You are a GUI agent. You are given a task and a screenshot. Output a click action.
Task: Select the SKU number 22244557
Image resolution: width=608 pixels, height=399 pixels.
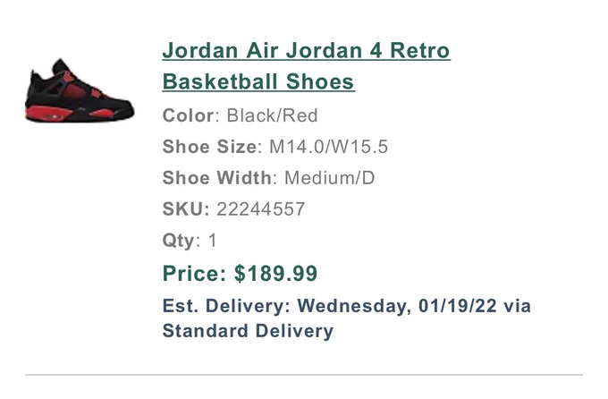261,209
